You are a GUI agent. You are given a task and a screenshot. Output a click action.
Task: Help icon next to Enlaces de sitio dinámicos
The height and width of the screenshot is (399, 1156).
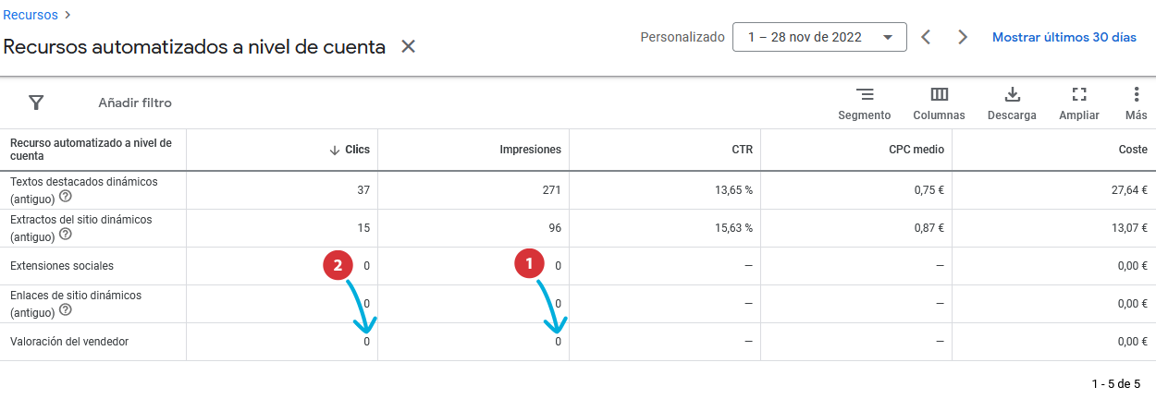click(65, 310)
